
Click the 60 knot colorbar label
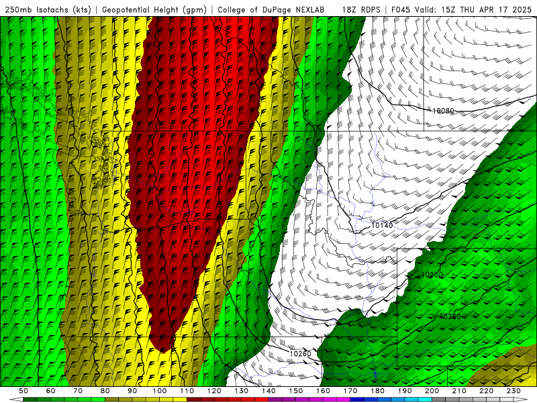50,391
